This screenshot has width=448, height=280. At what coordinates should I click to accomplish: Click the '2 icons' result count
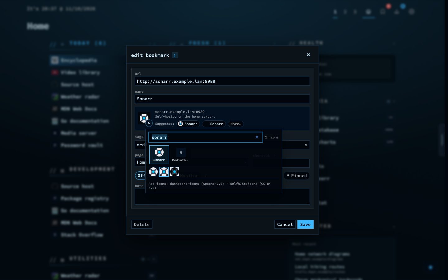pos(272,137)
